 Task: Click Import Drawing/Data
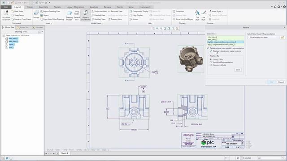(50, 11)
